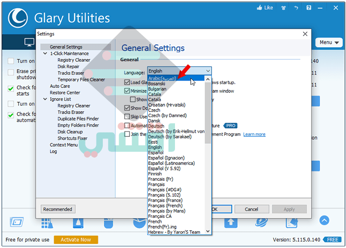
Task: Open the Language combo box showing English
Action: pyautogui.click(x=179, y=71)
